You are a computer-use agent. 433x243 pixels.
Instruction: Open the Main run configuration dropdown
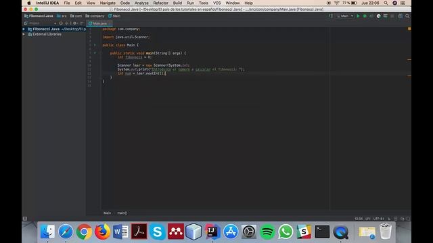[345, 16]
